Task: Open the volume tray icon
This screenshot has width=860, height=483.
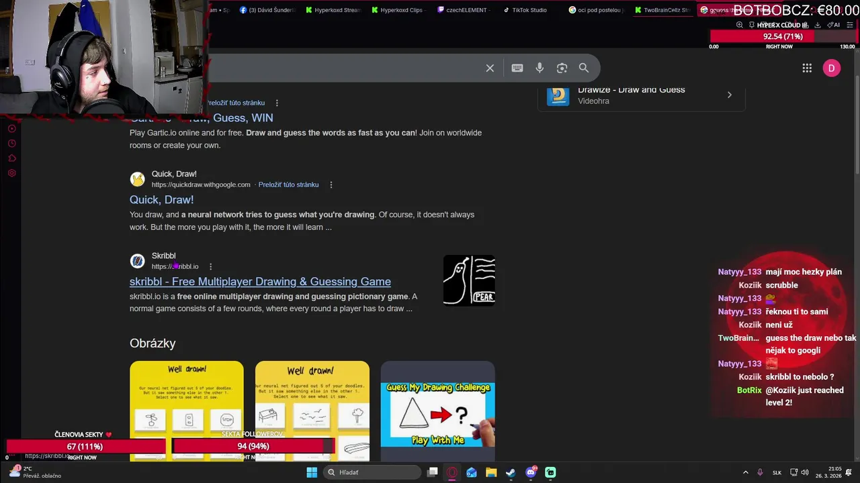Action: pyautogui.click(x=805, y=472)
